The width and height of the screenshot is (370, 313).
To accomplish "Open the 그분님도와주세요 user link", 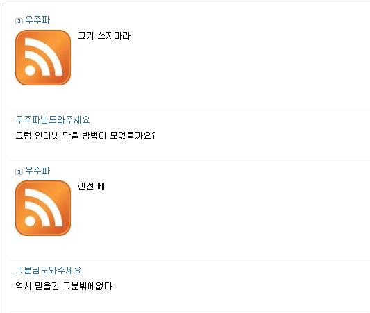I will [49, 270].
